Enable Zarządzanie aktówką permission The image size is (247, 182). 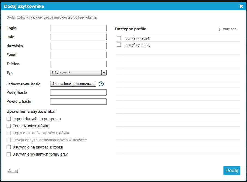9,126
